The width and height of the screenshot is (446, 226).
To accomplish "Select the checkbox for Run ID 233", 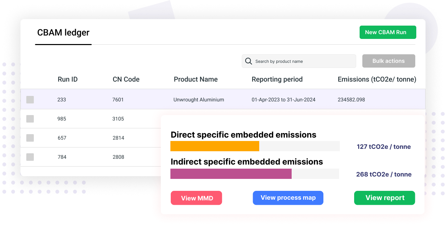I will click(30, 100).
